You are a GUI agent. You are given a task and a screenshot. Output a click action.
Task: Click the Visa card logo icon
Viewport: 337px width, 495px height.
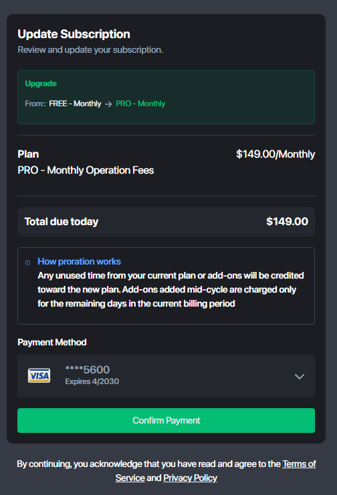(x=39, y=375)
